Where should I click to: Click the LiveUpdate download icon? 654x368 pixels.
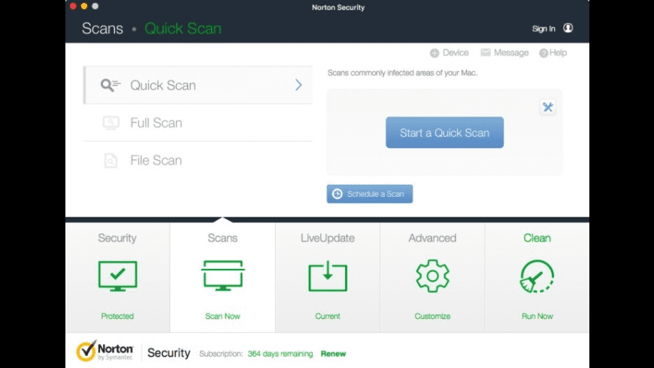(x=328, y=276)
